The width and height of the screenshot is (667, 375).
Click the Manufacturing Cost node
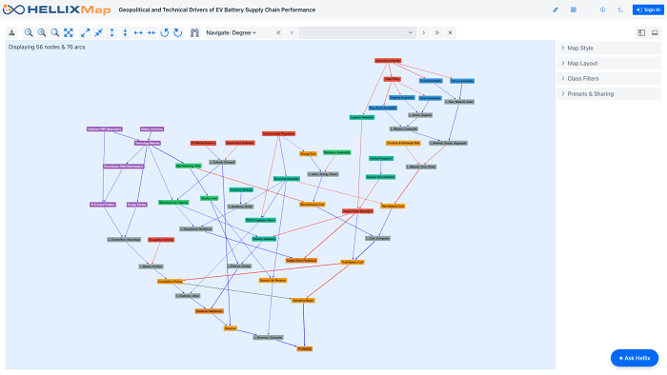point(313,205)
